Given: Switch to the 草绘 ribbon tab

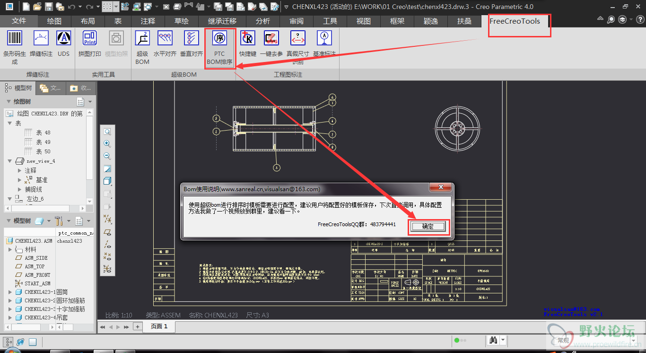Looking at the screenshot, I should point(182,21).
